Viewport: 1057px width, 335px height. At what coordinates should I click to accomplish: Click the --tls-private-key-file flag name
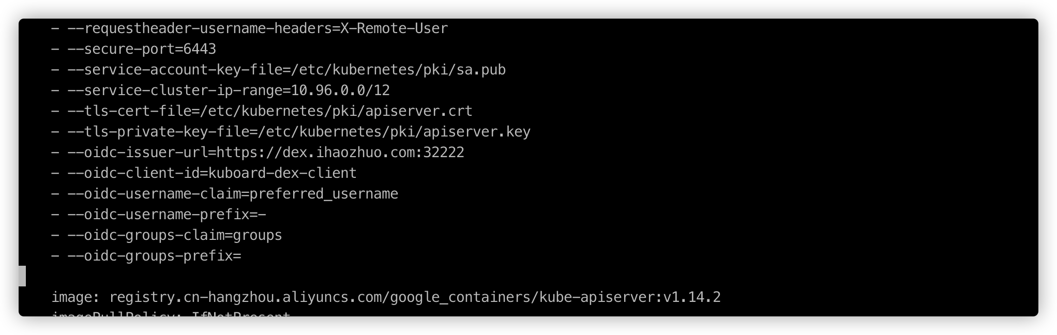pos(158,132)
